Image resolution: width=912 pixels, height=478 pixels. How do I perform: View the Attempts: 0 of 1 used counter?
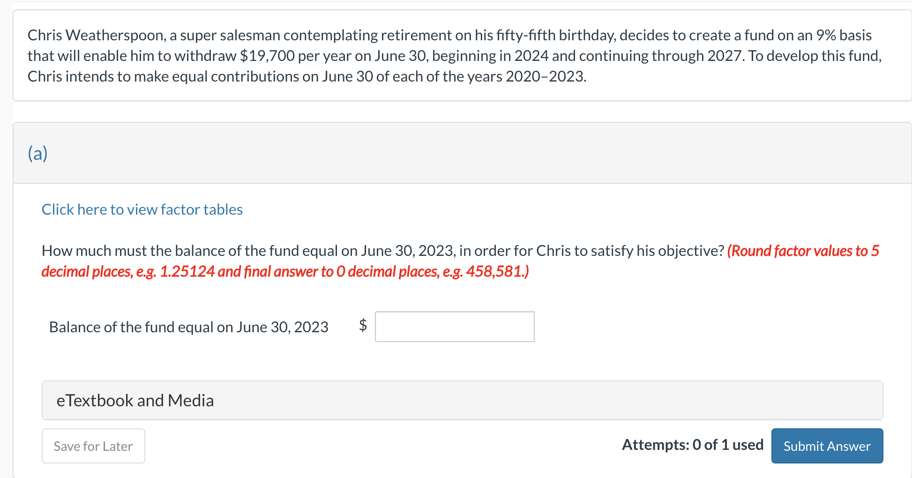[x=692, y=444]
